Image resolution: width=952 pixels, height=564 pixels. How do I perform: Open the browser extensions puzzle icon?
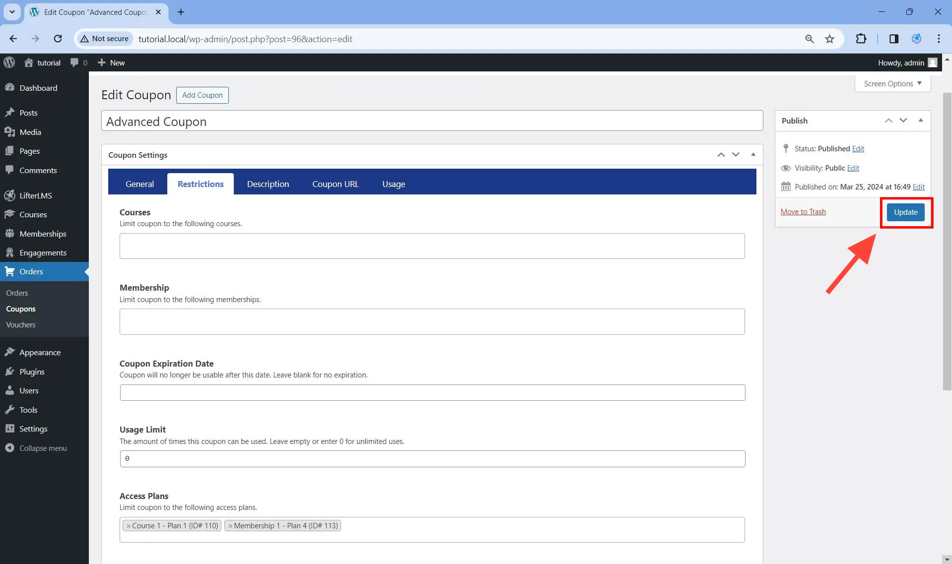(x=861, y=39)
